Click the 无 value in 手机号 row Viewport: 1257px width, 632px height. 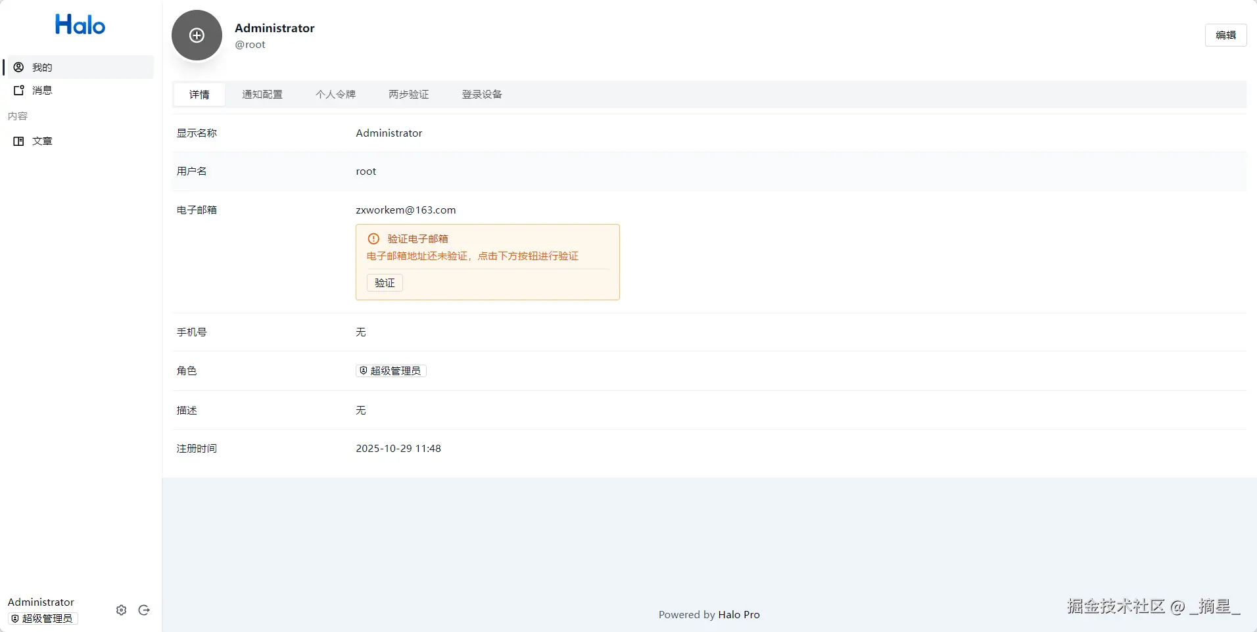tap(361, 332)
